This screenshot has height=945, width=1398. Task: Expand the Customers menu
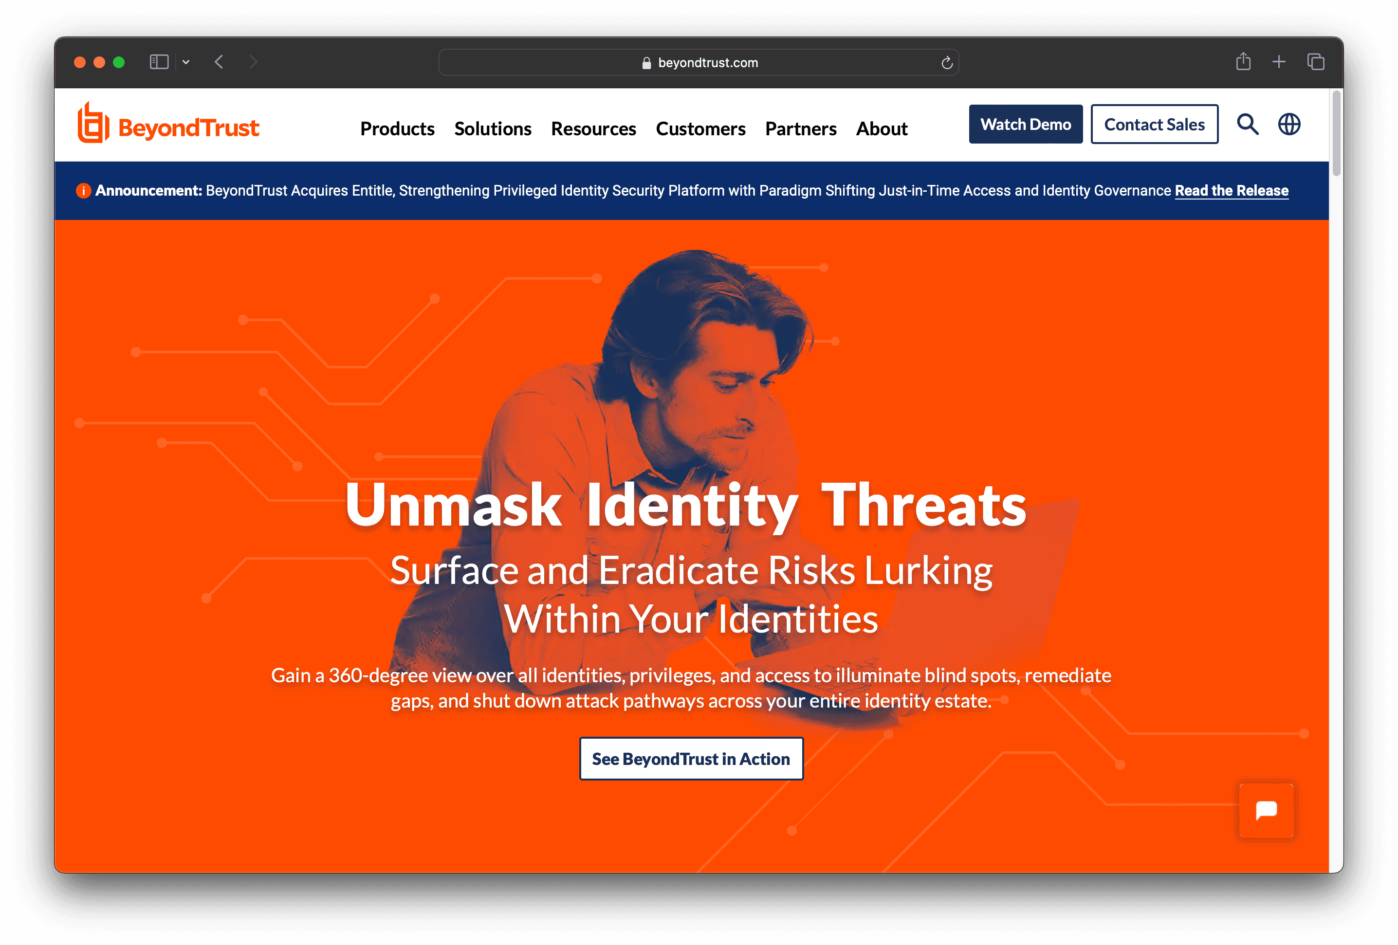(700, 129)
